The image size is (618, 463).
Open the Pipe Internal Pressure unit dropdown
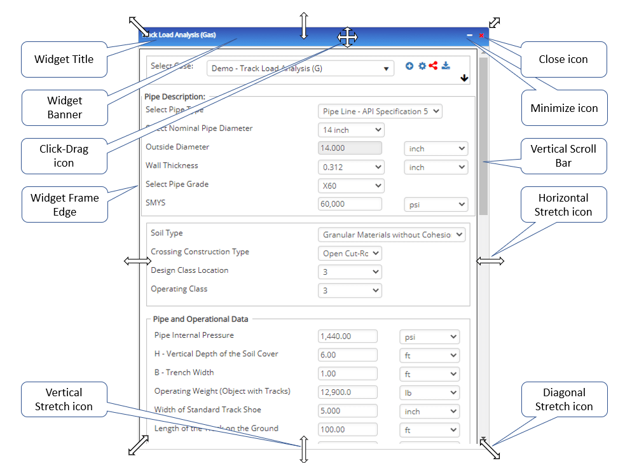pos(429,337)
